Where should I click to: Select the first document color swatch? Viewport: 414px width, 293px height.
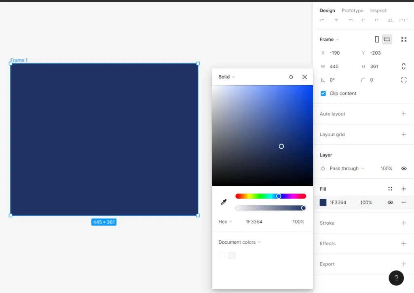pos(222,255)
